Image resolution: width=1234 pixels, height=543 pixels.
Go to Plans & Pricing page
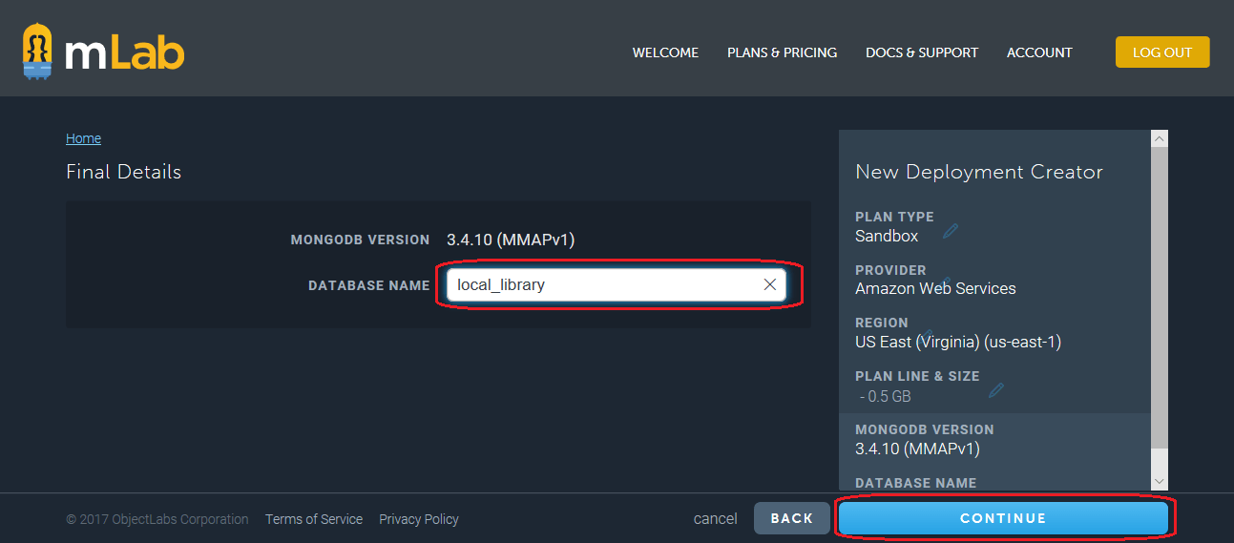[x=782, y=52]
